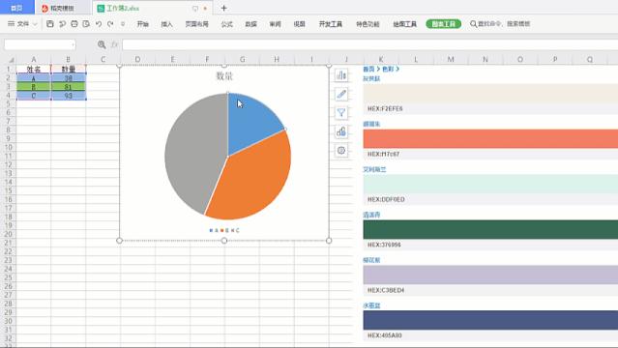Open the chart settings gear button
This screenshot has width=618, height=348.
[341, 150]
